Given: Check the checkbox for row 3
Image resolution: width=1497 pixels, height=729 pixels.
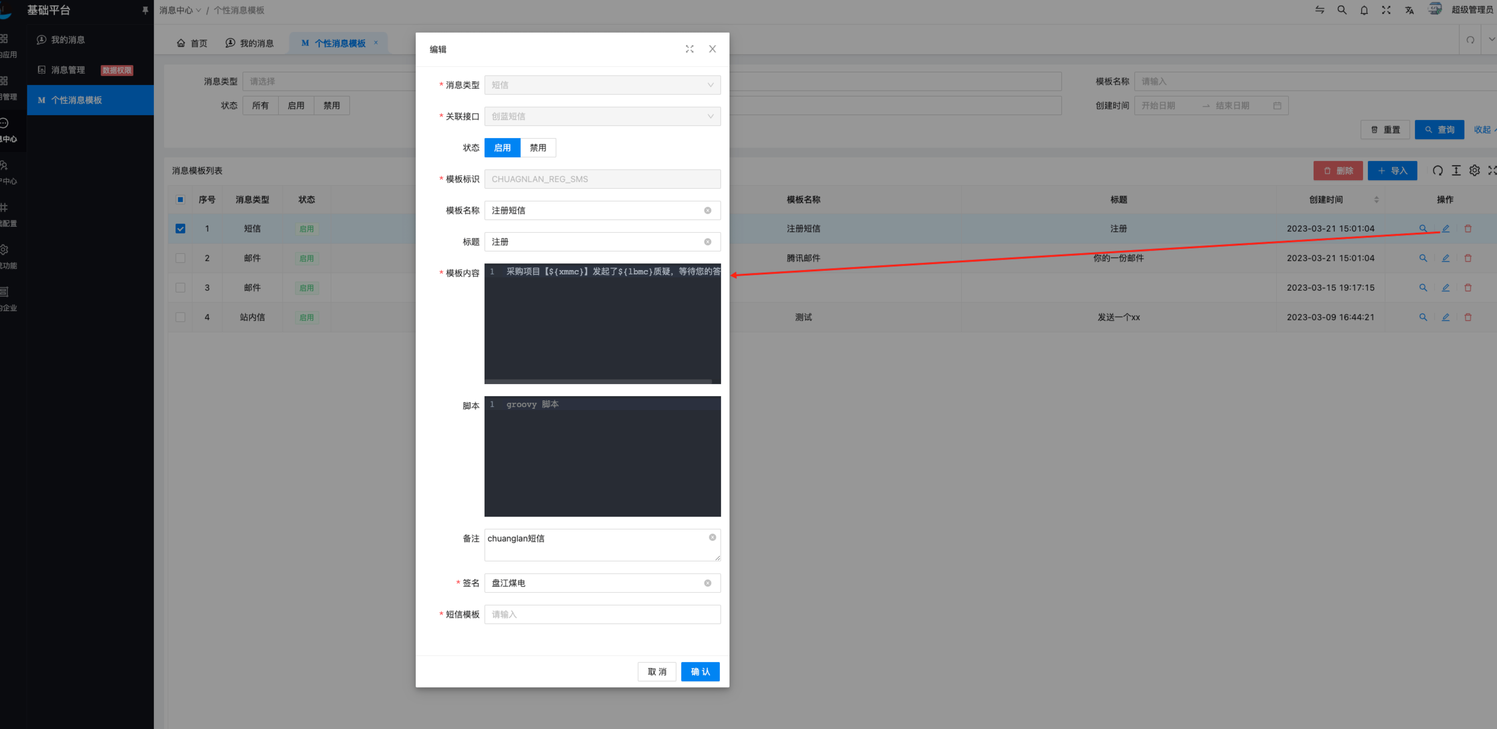Looking at the screenshot, I should click(x=180, y=288).
